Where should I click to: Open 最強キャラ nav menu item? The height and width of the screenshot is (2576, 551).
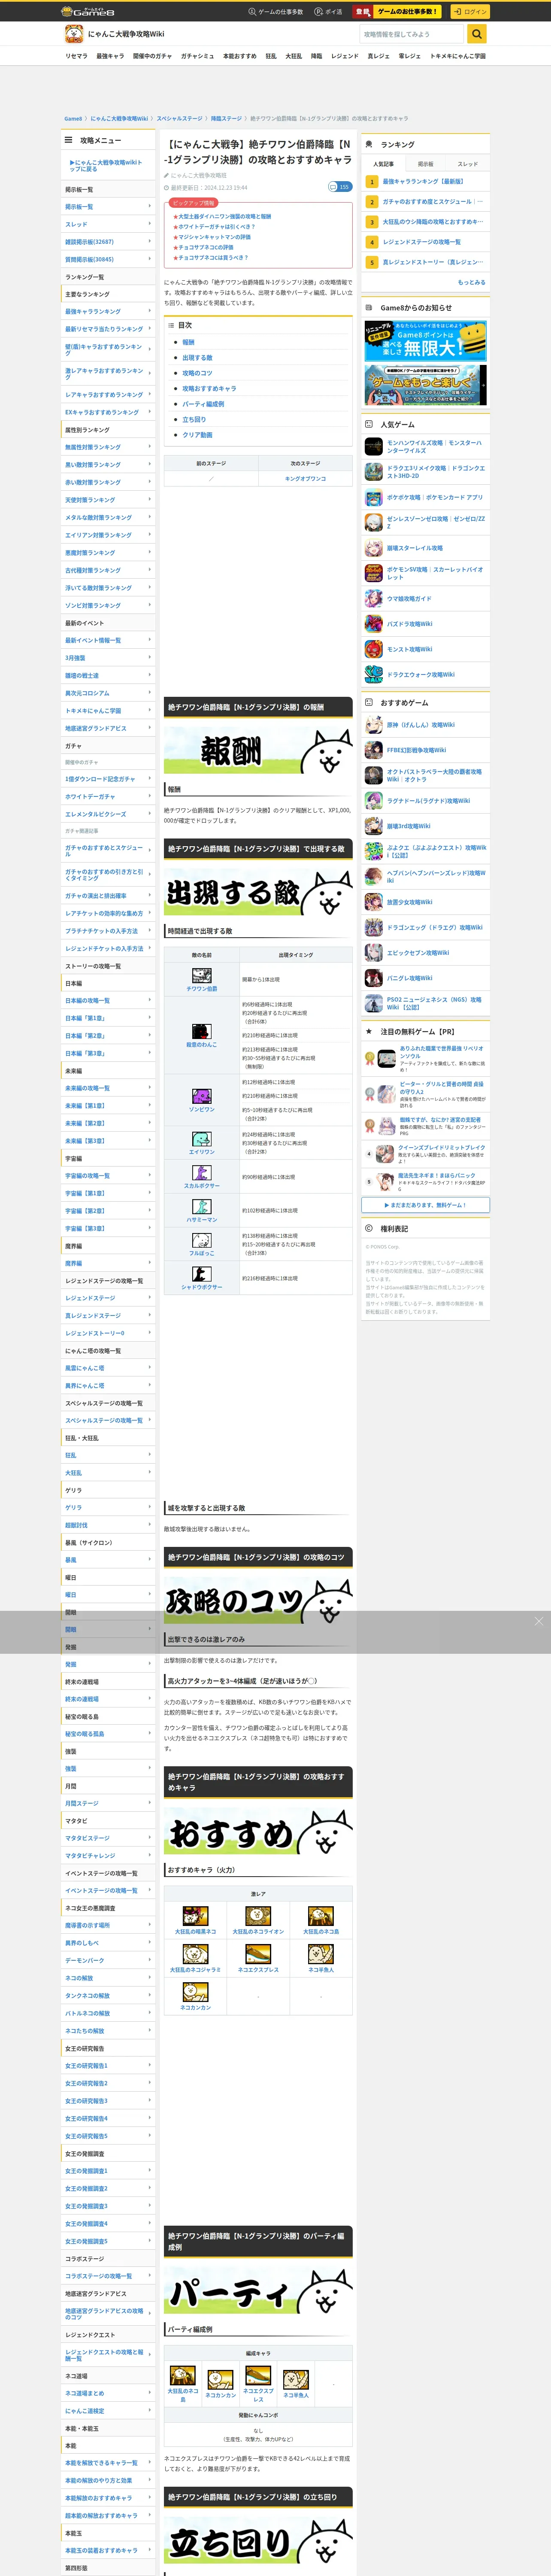coord(110,56)
